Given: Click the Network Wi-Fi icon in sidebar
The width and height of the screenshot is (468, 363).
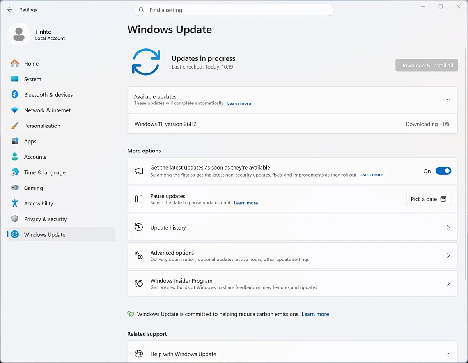Looking at the screenshot, I should 15,110.
